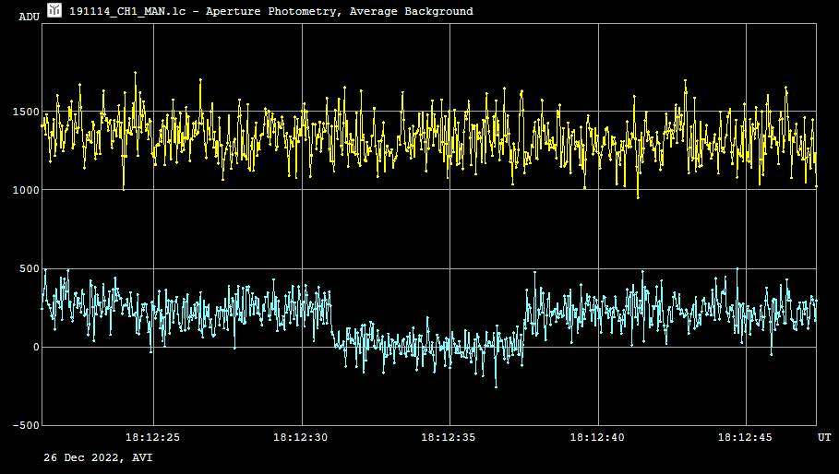Image resolution: width=839 pixels, height=474 pixels.
Task: Click the y-axis value '−500'
Action: (x=26, y=426)
